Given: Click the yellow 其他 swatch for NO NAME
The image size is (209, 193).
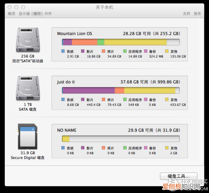Looking at the screenshot, I should 167,148.
